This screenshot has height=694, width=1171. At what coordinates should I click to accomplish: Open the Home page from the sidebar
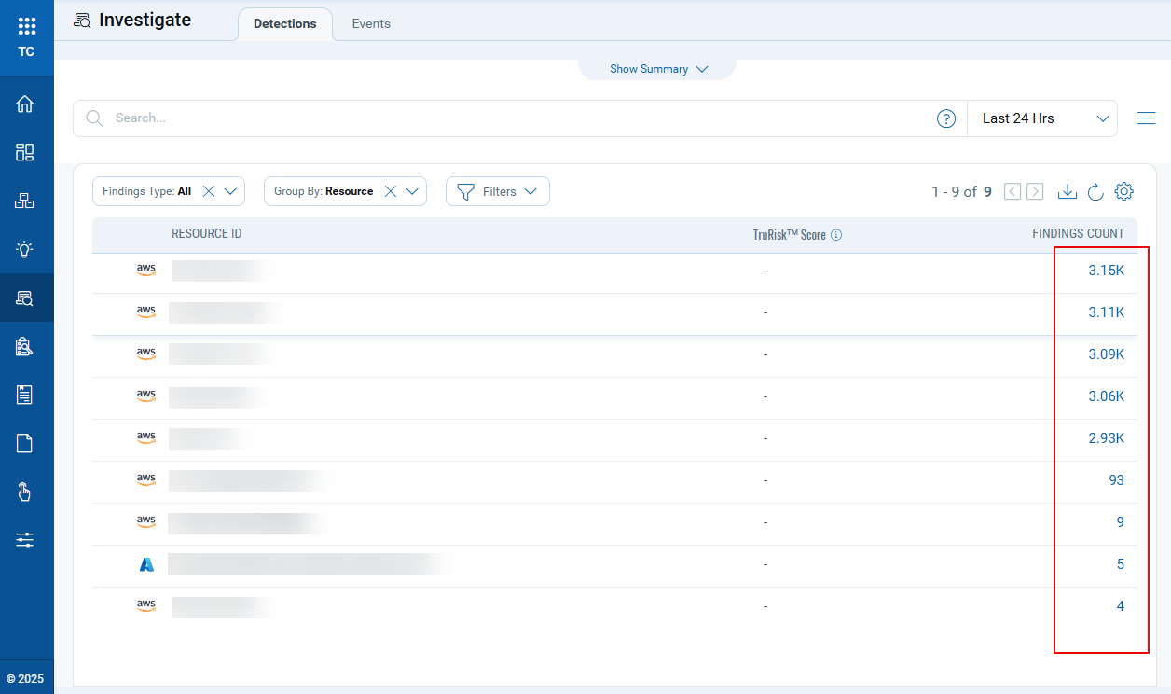coord(26,103)
